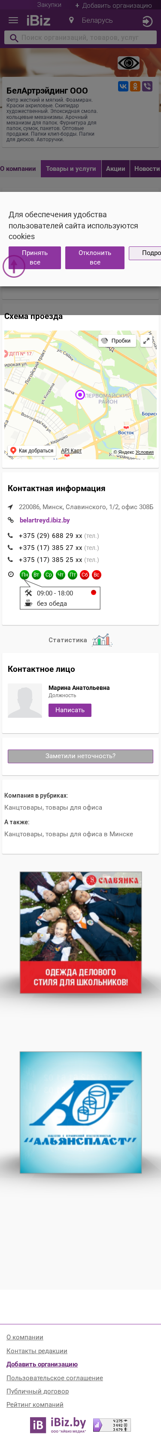Open the Odnoklassniki social icon
The height and width of the screenshot is (1445, 161).
(135, 86)
